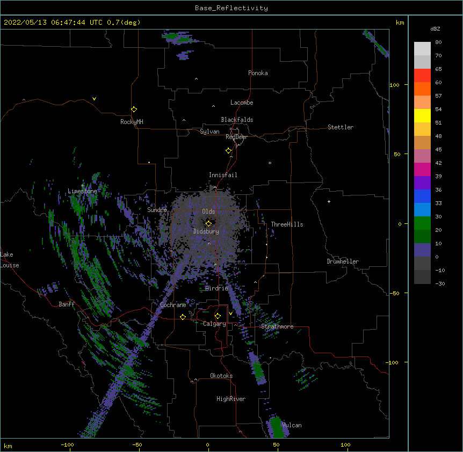Click the Didsbury town label

point(206,231)
